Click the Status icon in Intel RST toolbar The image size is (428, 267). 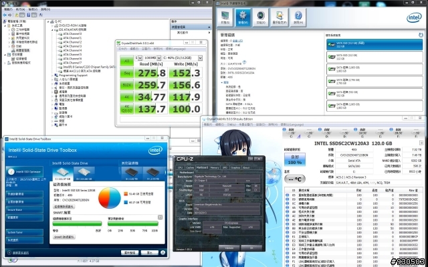point(225,17)
